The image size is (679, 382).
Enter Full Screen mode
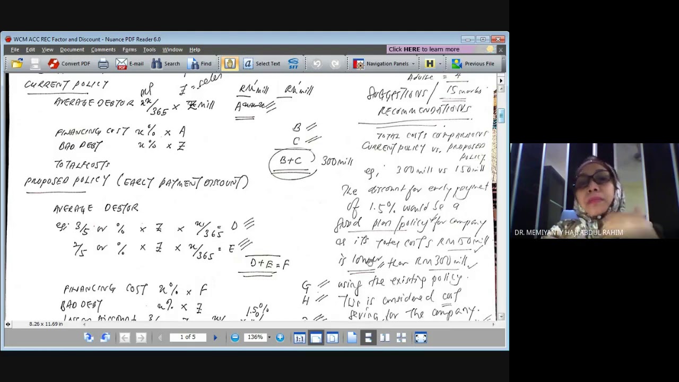[x=421, y=337]
